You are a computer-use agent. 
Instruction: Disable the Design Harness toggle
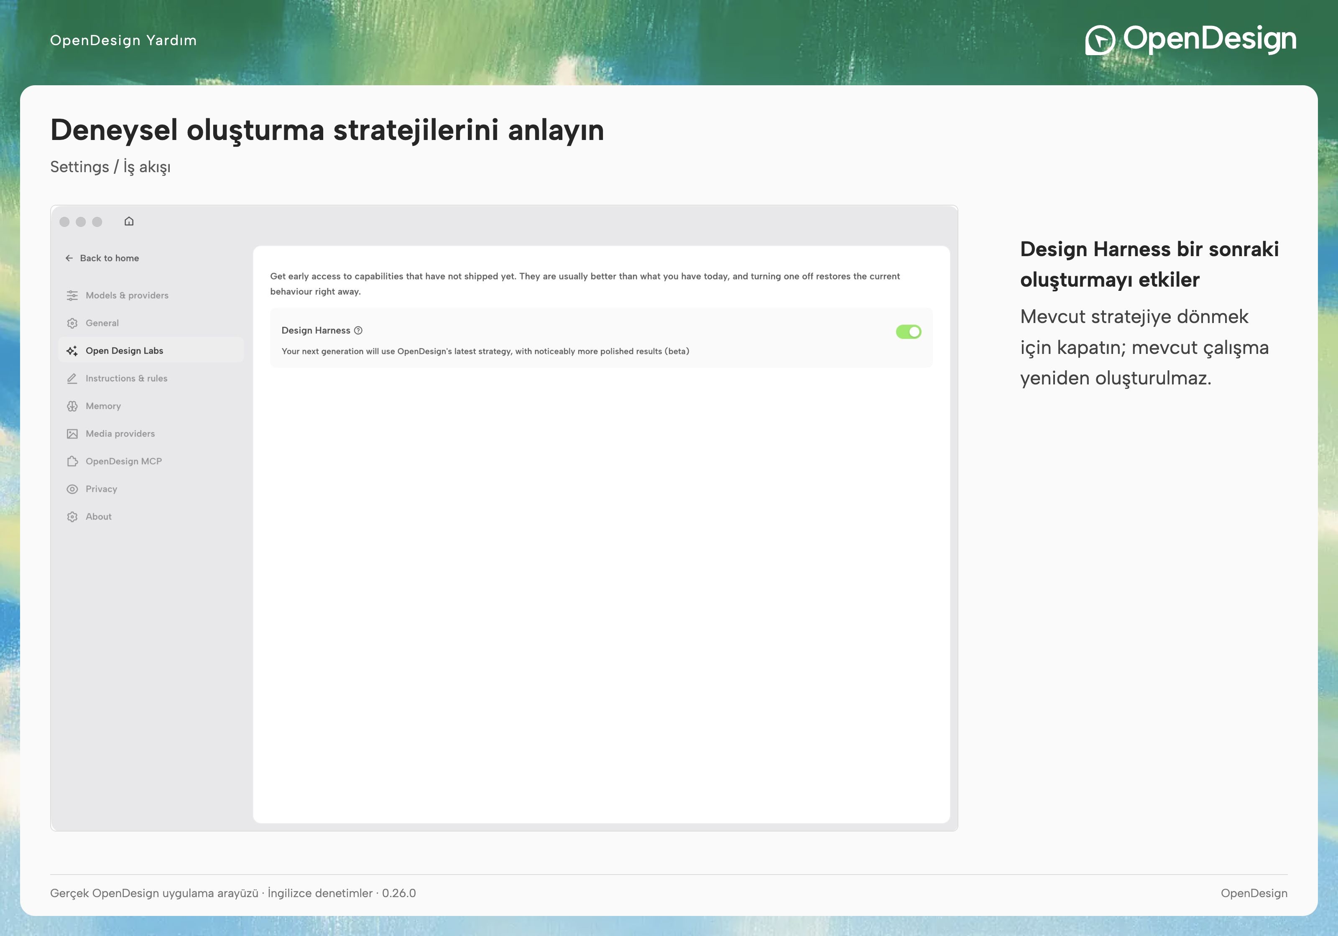pos(909,331)
